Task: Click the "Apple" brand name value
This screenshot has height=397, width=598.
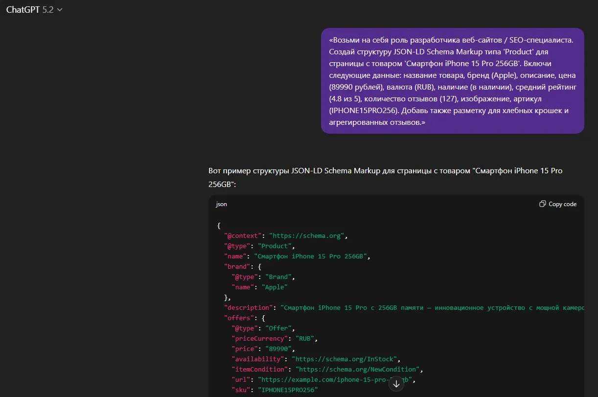Action: pos(275,287)
